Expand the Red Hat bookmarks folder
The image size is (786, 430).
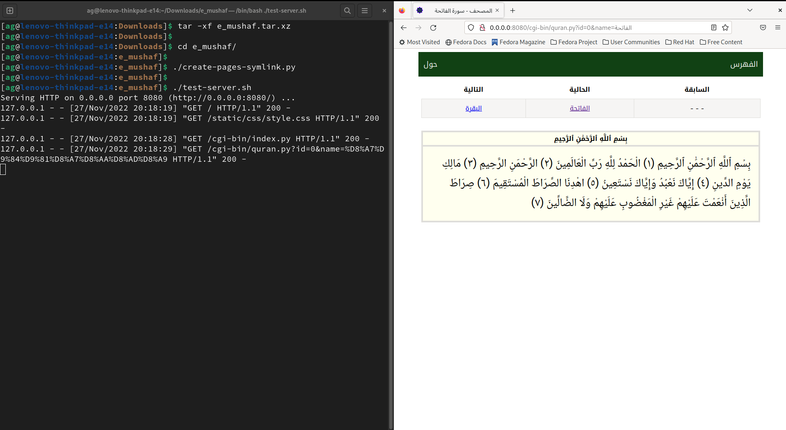pyautogui.click(x=680, y=42)
